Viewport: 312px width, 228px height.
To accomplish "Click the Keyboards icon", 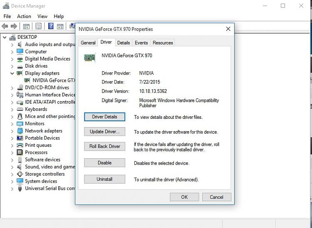I will [x=20, y=109].
